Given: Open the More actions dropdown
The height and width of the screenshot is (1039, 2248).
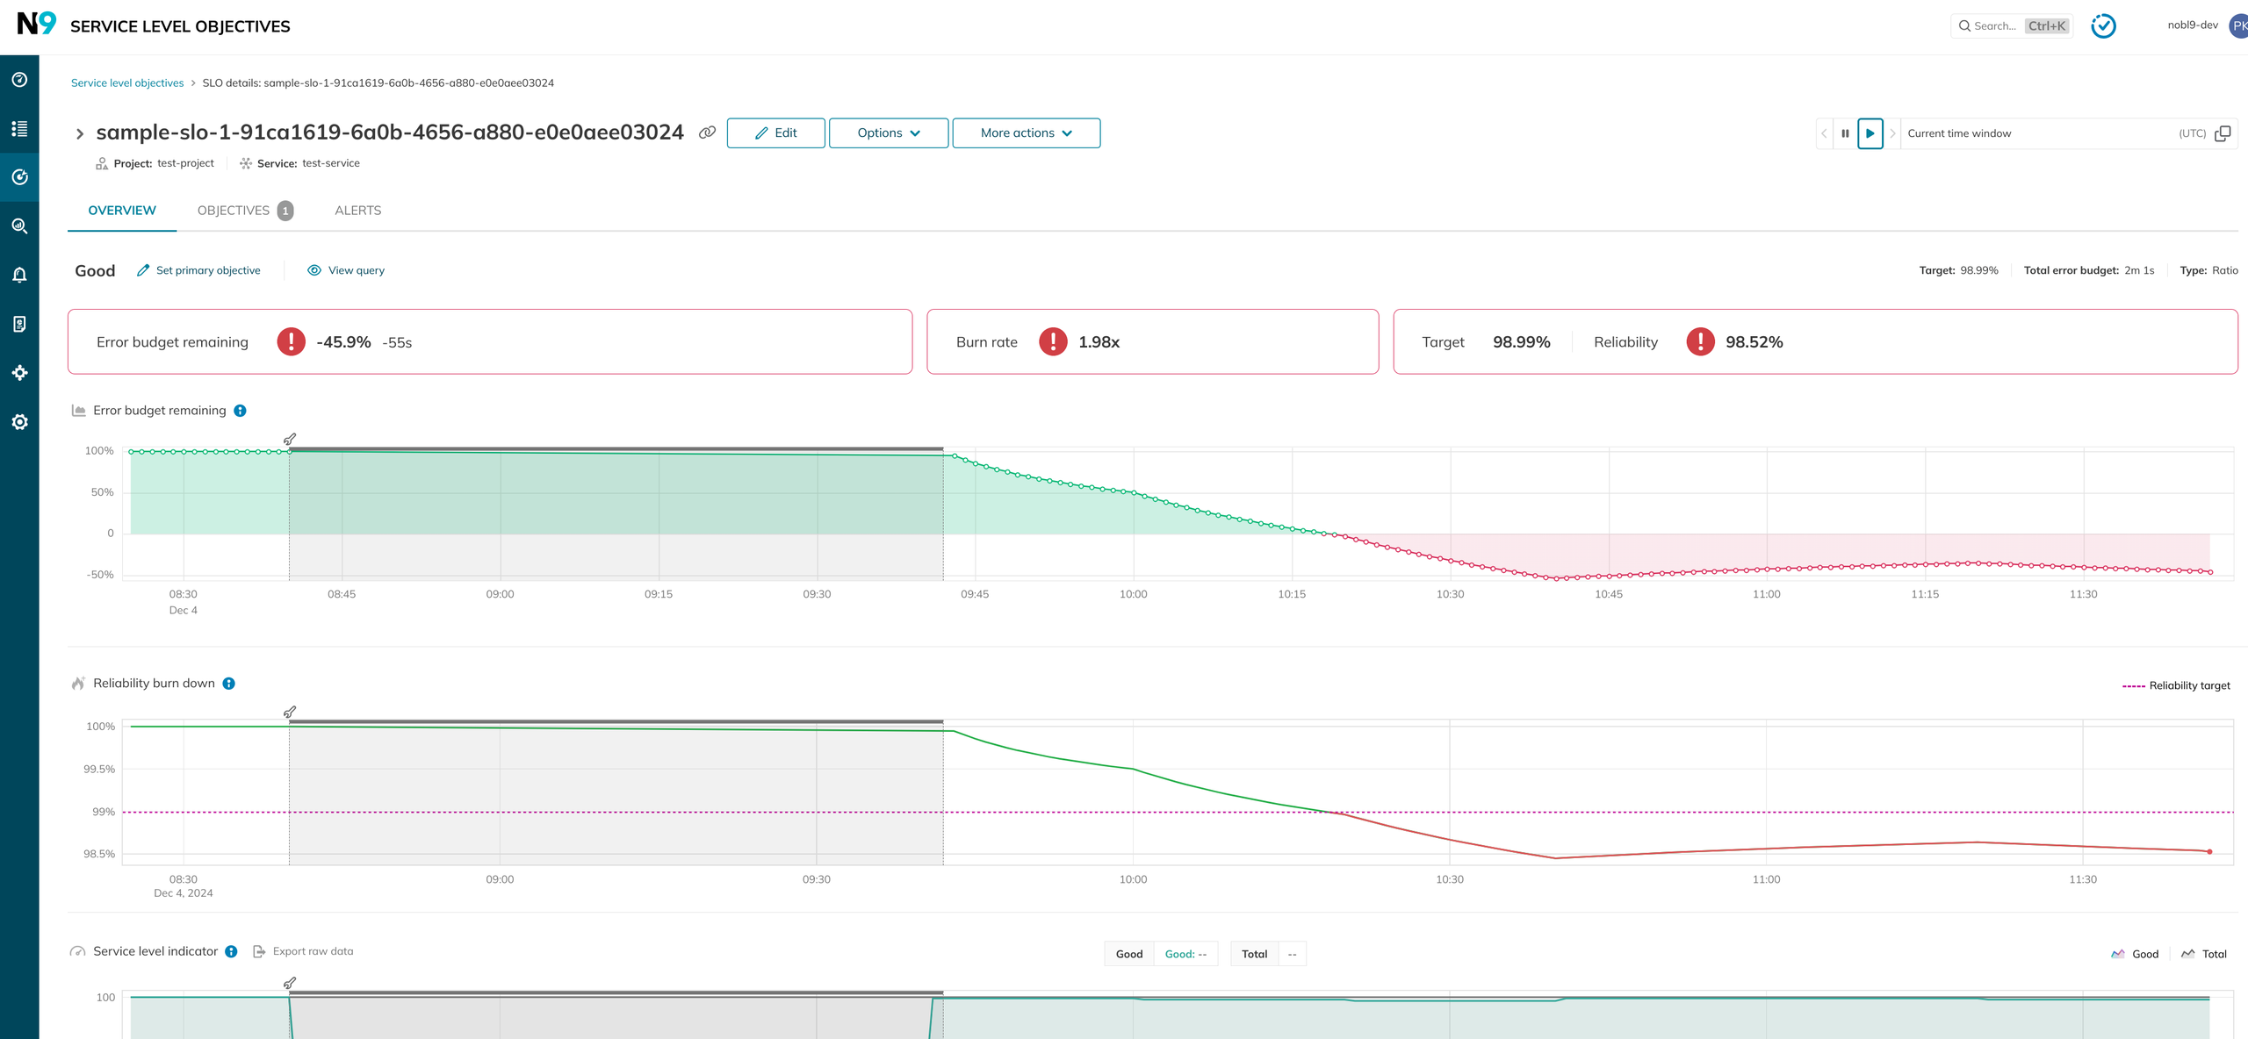Looking at the screenshot, I should 1026,133.
